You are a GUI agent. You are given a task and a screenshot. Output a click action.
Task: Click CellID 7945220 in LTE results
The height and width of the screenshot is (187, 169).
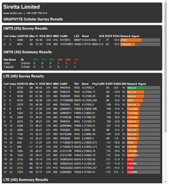click(65, 96)
